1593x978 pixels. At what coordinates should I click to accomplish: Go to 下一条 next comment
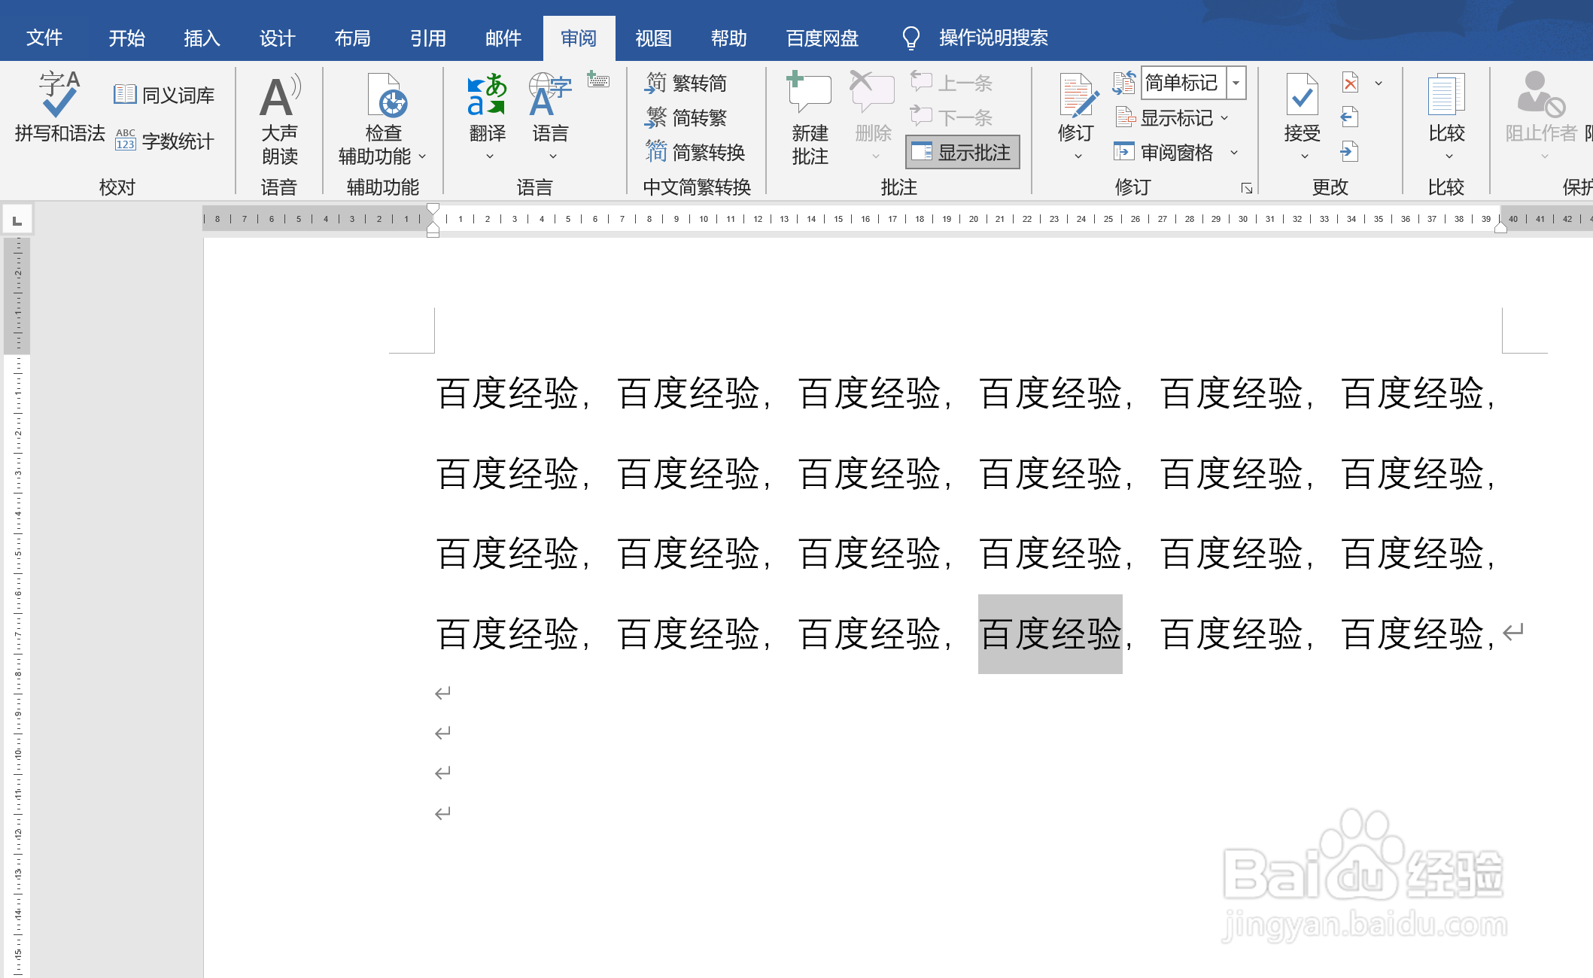coord(951,117)
